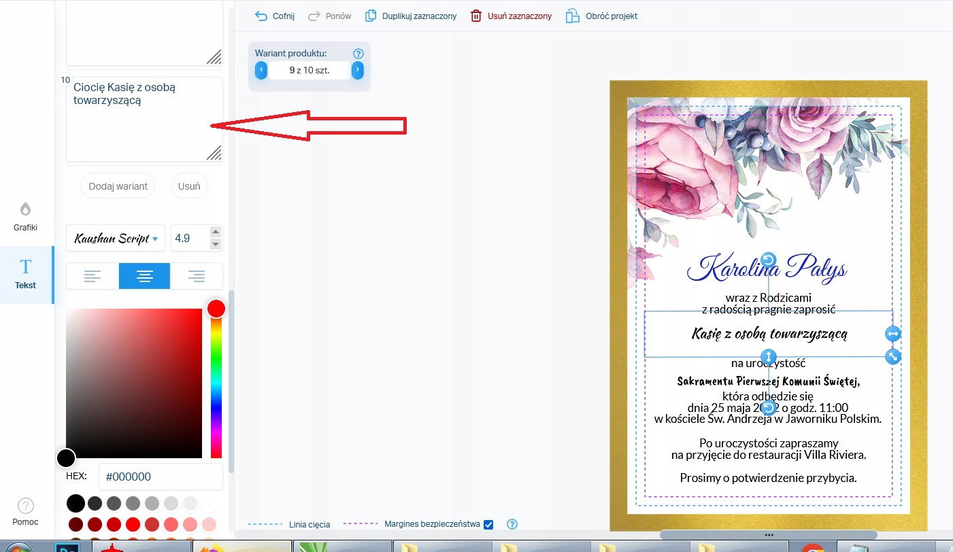The height and width of the screenshot is (552, 953).
Task: Select right text alignment
Action: click(197, 276)
